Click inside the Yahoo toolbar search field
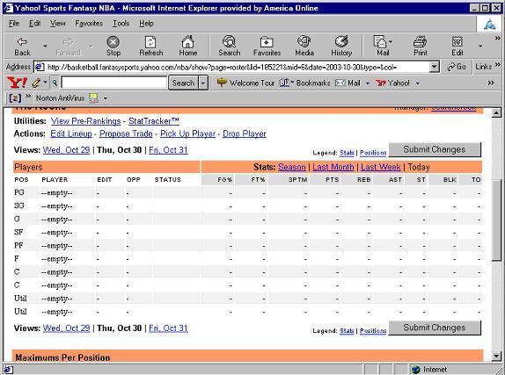Screen dimensions: 505x375 114,83
